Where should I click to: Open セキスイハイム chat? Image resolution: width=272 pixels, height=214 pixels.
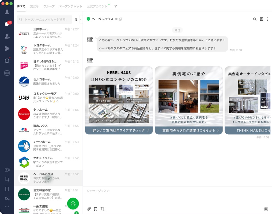coord(48,162)
